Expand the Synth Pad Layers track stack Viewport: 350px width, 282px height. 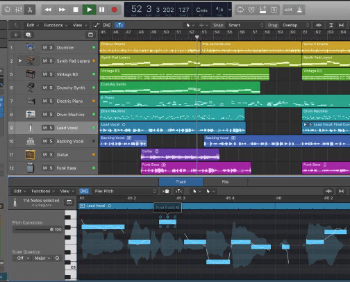coord(20,60)
